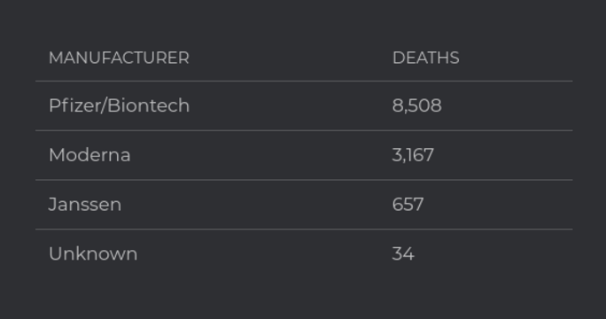
Task: Click the empty gap between MANUFACTURER and DEATHS headers
Action: (x=291, y=58)
